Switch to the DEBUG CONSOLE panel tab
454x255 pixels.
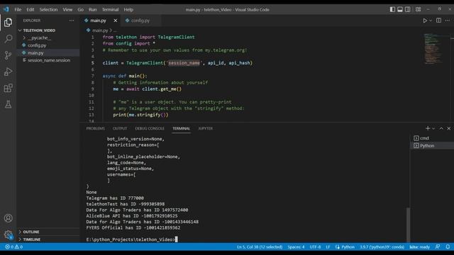[x=150, y=128]
